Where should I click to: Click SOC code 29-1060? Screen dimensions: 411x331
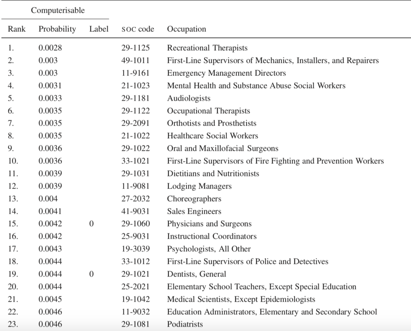tap(135, 224)
